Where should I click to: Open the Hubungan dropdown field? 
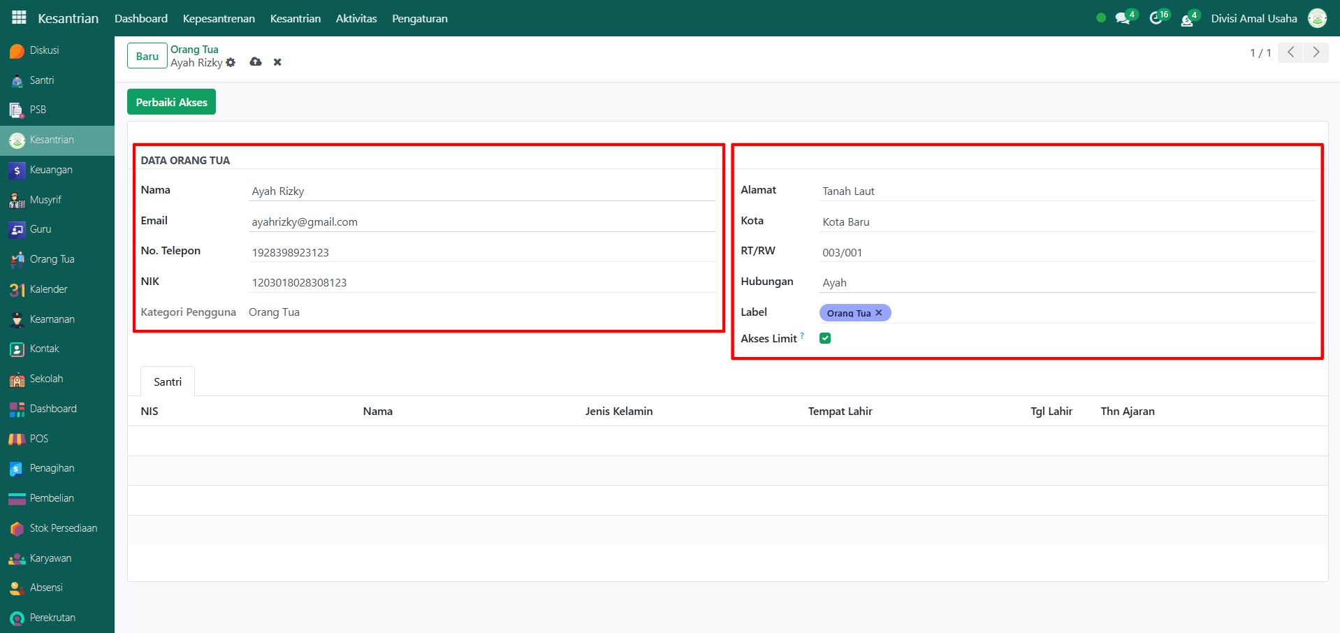pos(1067,282)
